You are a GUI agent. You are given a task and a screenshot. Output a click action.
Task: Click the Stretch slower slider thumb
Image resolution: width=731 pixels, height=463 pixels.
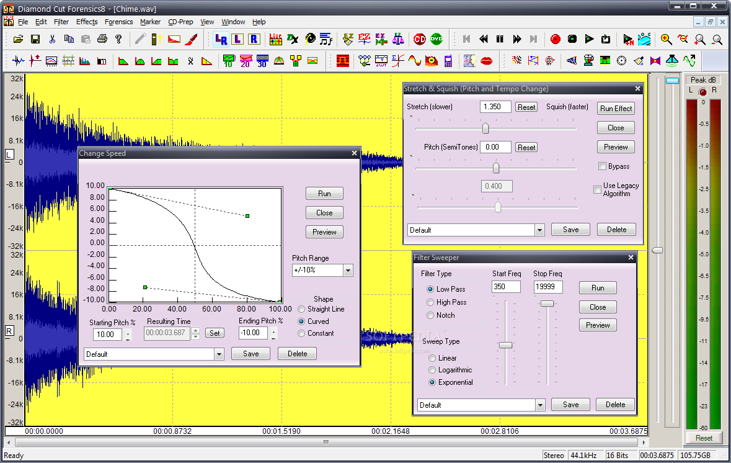(485, 128)
